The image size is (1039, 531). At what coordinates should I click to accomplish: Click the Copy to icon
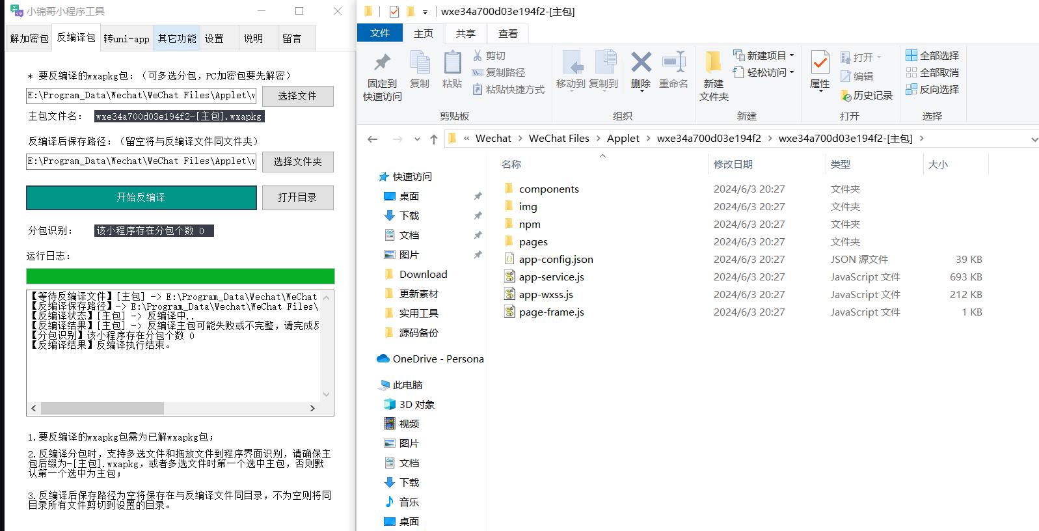pos(604,70)
